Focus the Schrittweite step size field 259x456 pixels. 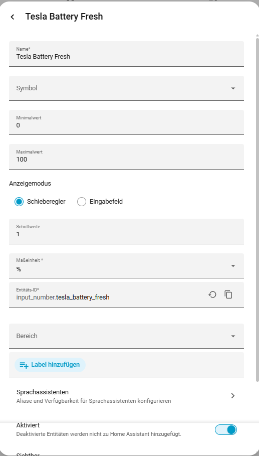127,231
